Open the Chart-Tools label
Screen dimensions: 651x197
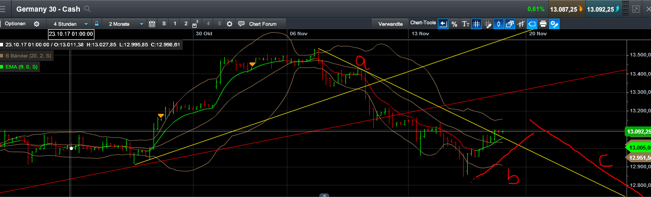click(423, 23)
